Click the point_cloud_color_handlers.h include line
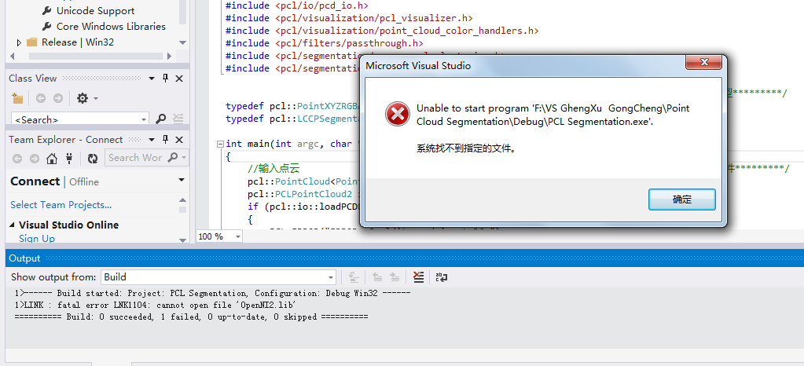This screenshot has height=366, width=804. [382, 31]
